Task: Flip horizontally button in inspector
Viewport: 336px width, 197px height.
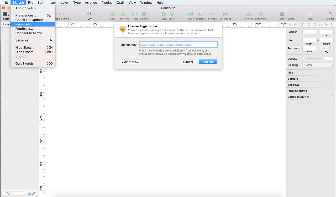Action: 323,48
